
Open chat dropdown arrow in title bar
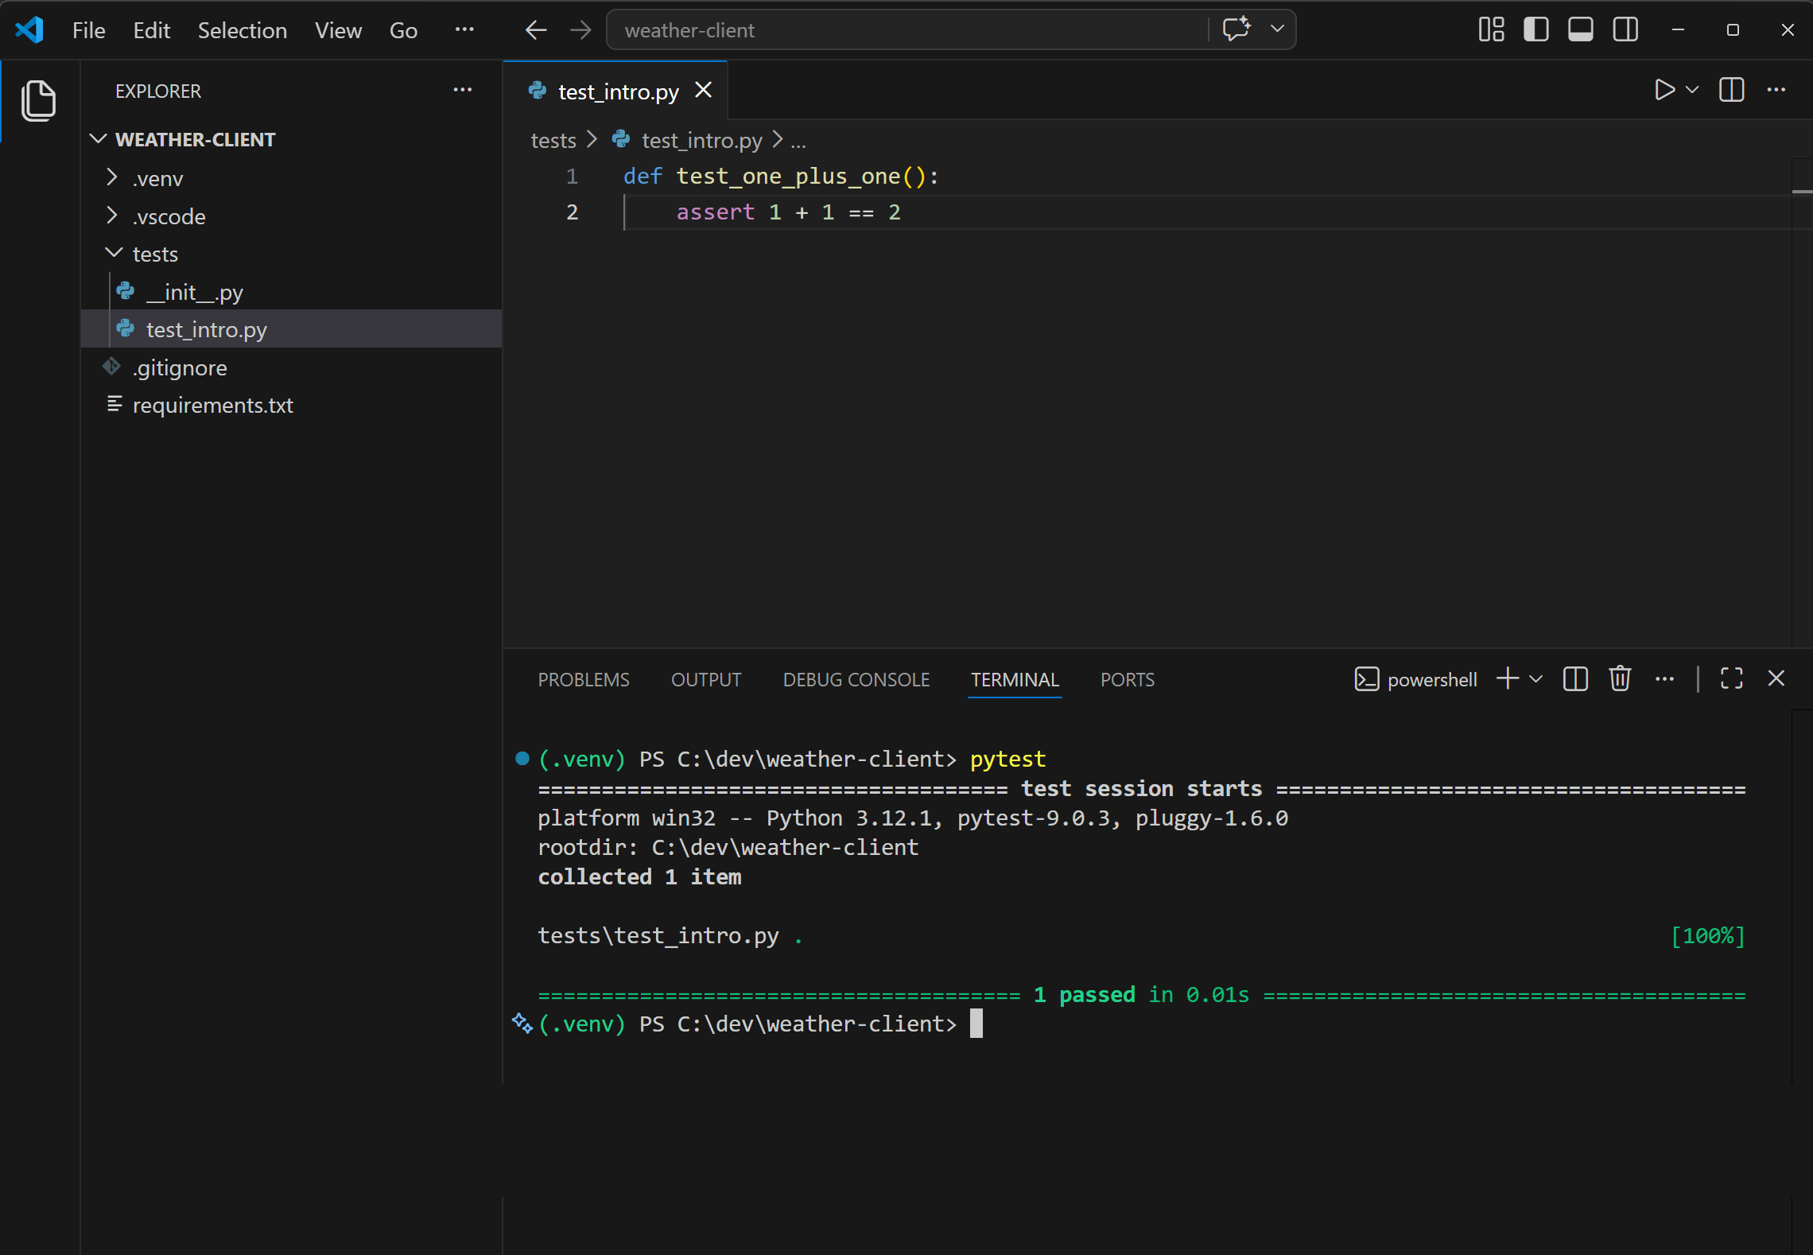[1278, 29]
